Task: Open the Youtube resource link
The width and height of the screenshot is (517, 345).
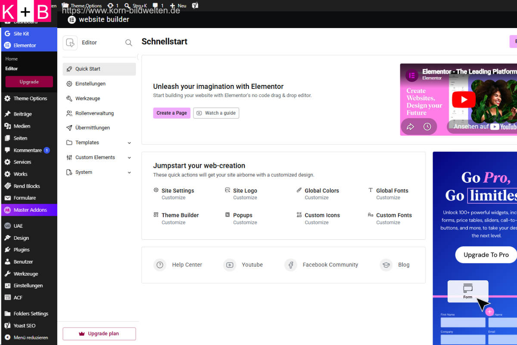Action: click(x=243, y=265)
